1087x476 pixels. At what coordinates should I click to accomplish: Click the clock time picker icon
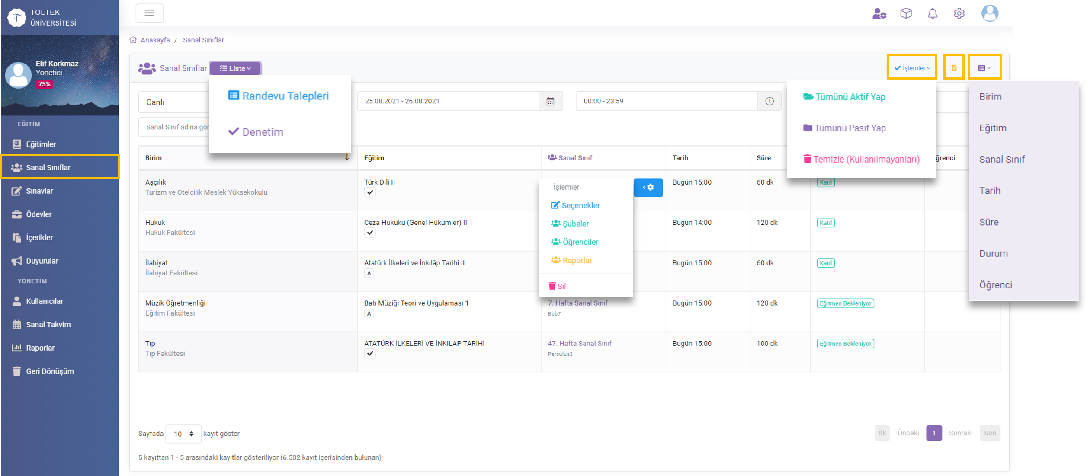point(769,101)
